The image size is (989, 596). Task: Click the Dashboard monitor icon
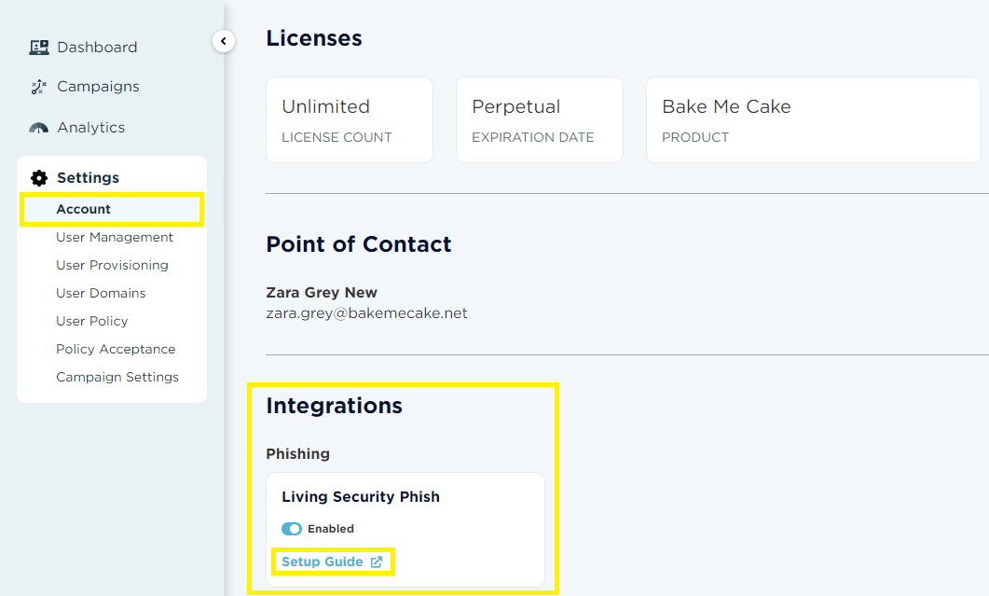click(39, 48)
